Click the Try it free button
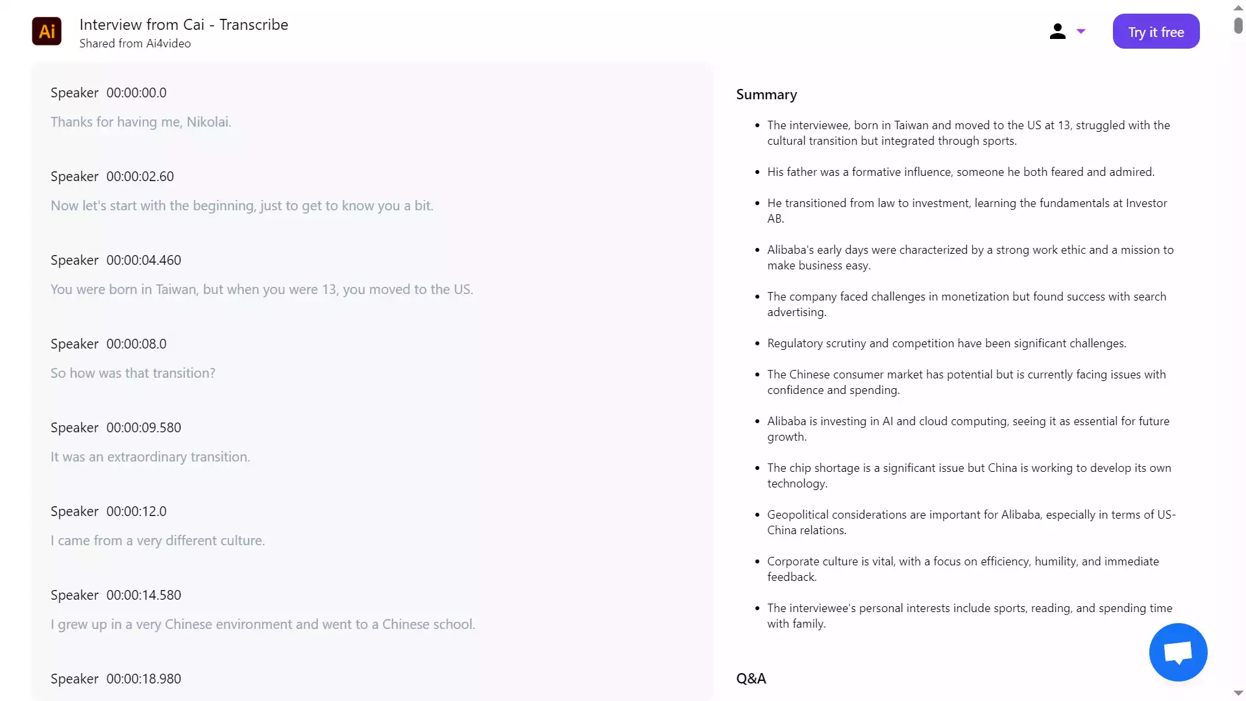1246x701 pixels. tap(1156, 31)
